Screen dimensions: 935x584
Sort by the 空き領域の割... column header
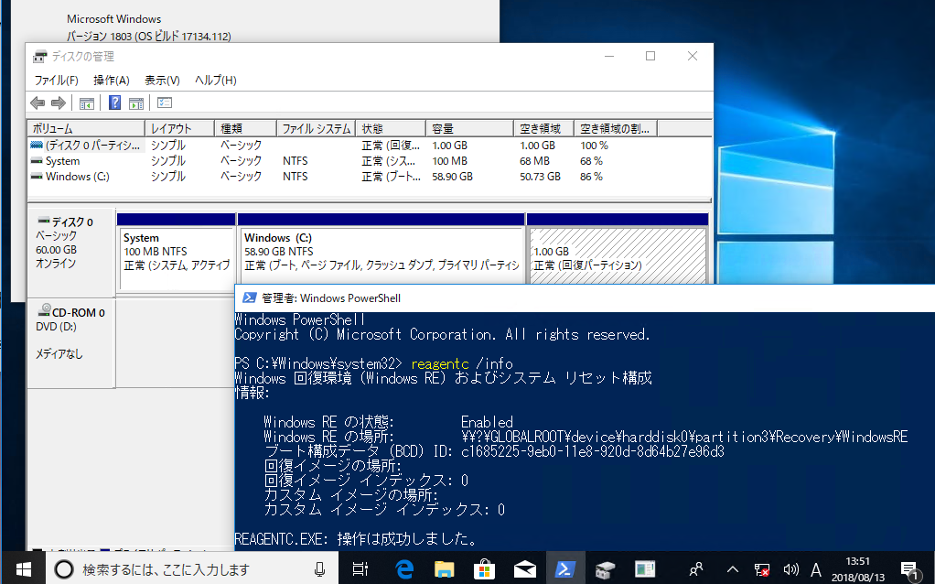(x=616, y=128)
